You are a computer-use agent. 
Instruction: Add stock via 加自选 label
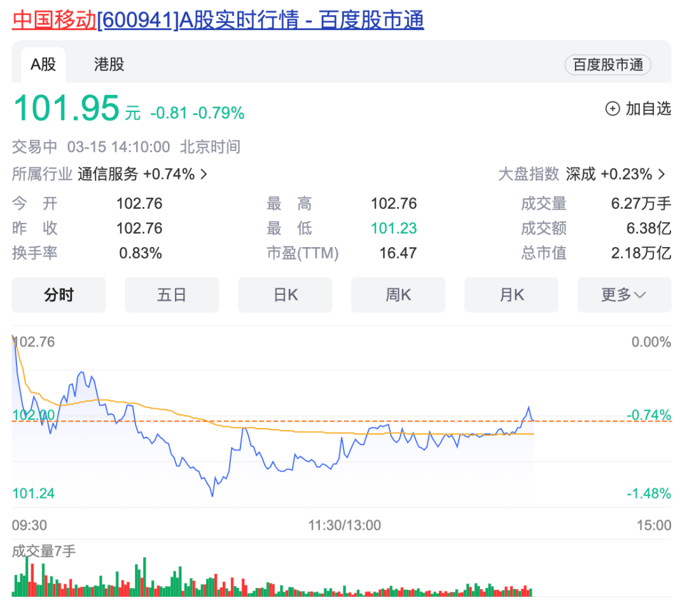[x=648, y=108]
